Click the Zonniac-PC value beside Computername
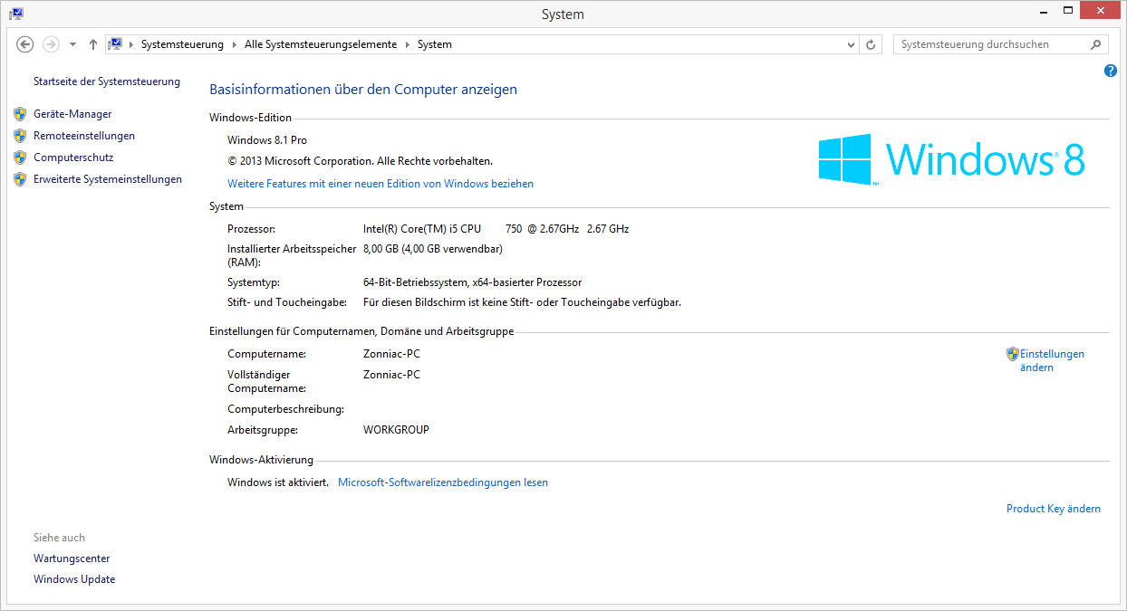1127x611 pixels. click(391, 354)
